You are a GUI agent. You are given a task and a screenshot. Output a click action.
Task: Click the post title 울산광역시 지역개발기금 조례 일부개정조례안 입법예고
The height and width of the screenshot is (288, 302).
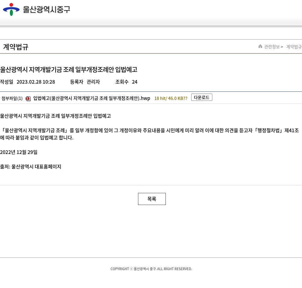[x=69, y=69]
